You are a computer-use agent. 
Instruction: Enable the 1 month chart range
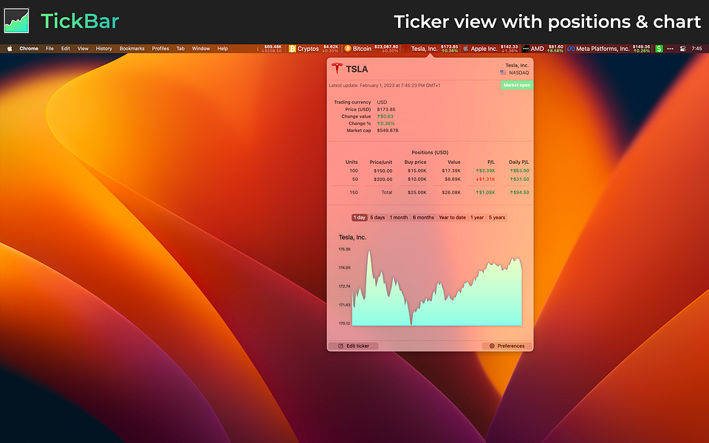tap(400, 217)
